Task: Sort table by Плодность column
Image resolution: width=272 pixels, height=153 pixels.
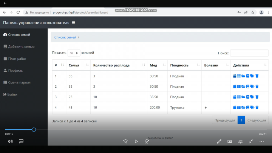Action: (184, 65)
